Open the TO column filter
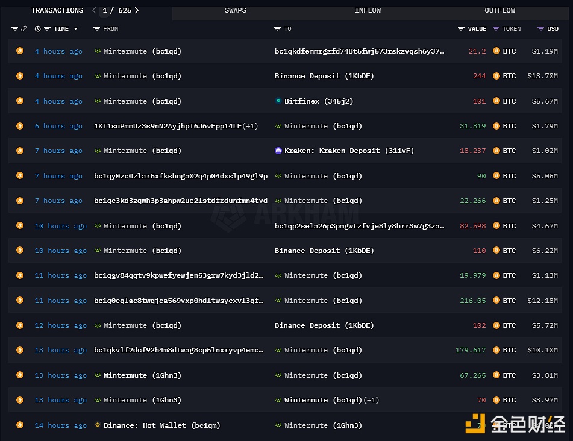The width and height of the screenshot is (573, 441). (277, 28)
